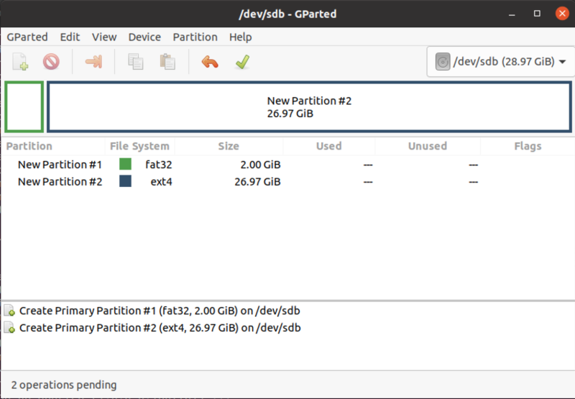The image size is (575, 399).
Task: Click the File System column header
Action: tap(139, 146)
